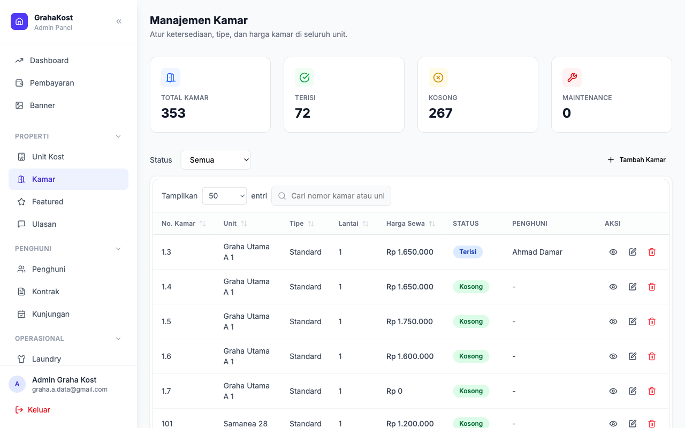Click the Maintenance wrench icon
The height and width of the screenshot is (428, 685).
point(572,78)
